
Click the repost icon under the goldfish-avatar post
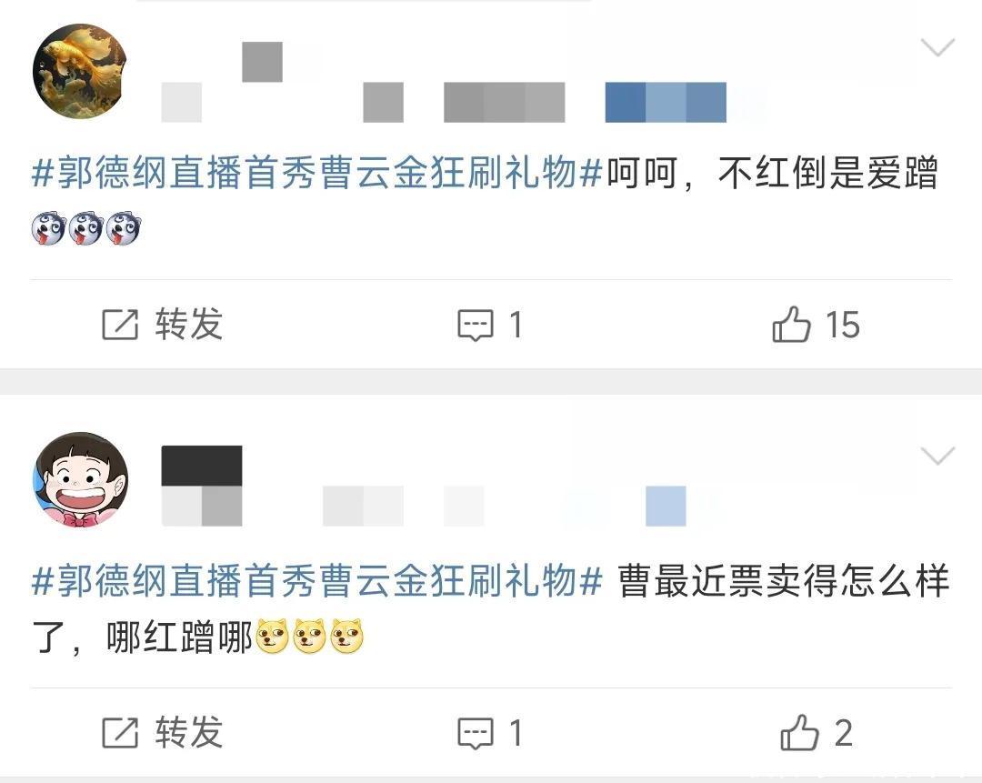point(120,325)
